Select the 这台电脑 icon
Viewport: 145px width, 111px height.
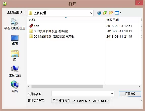coord(15,71)
